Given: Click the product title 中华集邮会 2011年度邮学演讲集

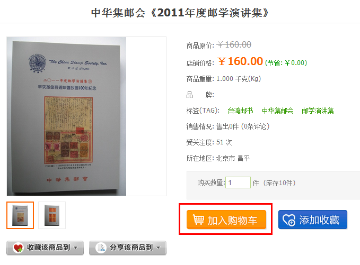Looking at the screenshot, I should click(x=180, y=13).
